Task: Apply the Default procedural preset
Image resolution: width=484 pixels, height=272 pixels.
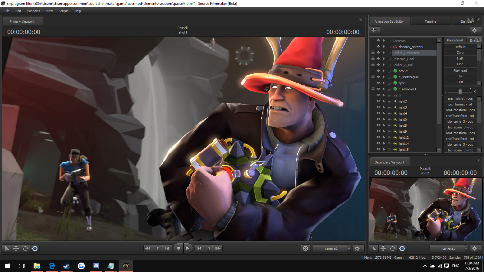Action: [460, 47]
